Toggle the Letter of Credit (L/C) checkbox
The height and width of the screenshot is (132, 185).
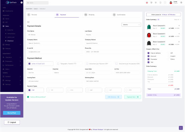(29, 64)
